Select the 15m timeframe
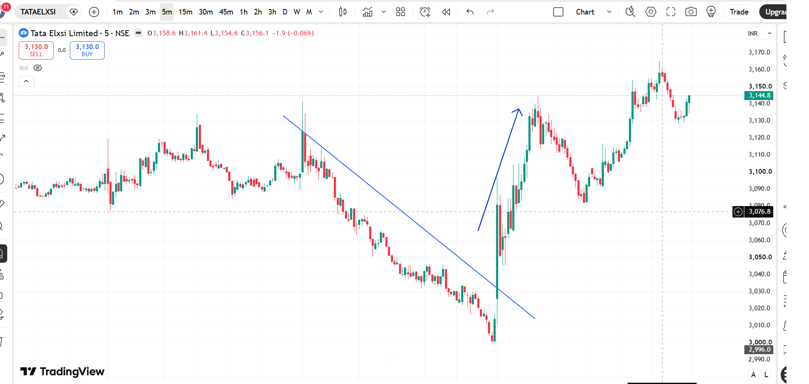This screenshot has width=809, height=384. point(185,12)
